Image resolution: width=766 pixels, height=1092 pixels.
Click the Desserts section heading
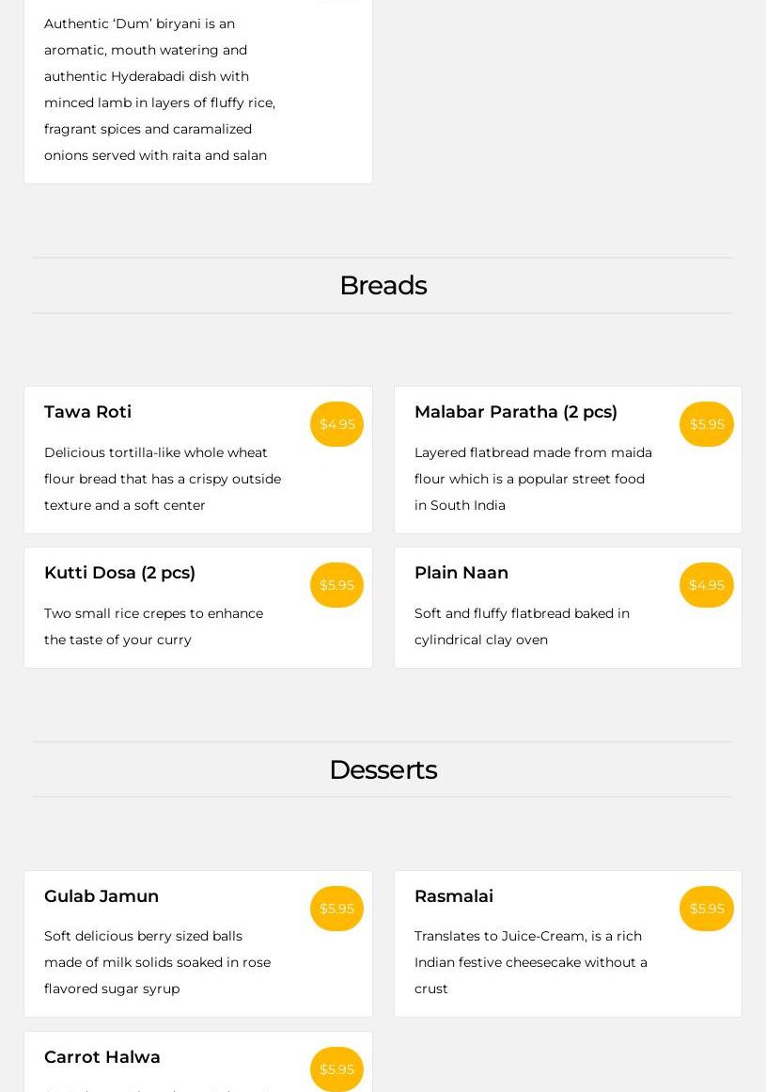pyautogui.click(x=383, y=769)
